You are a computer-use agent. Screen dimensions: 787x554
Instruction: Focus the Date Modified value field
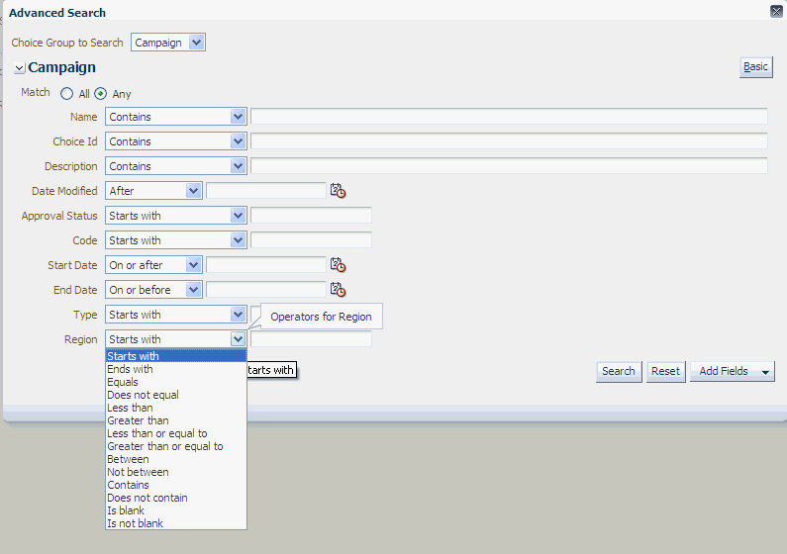(266, 191)
